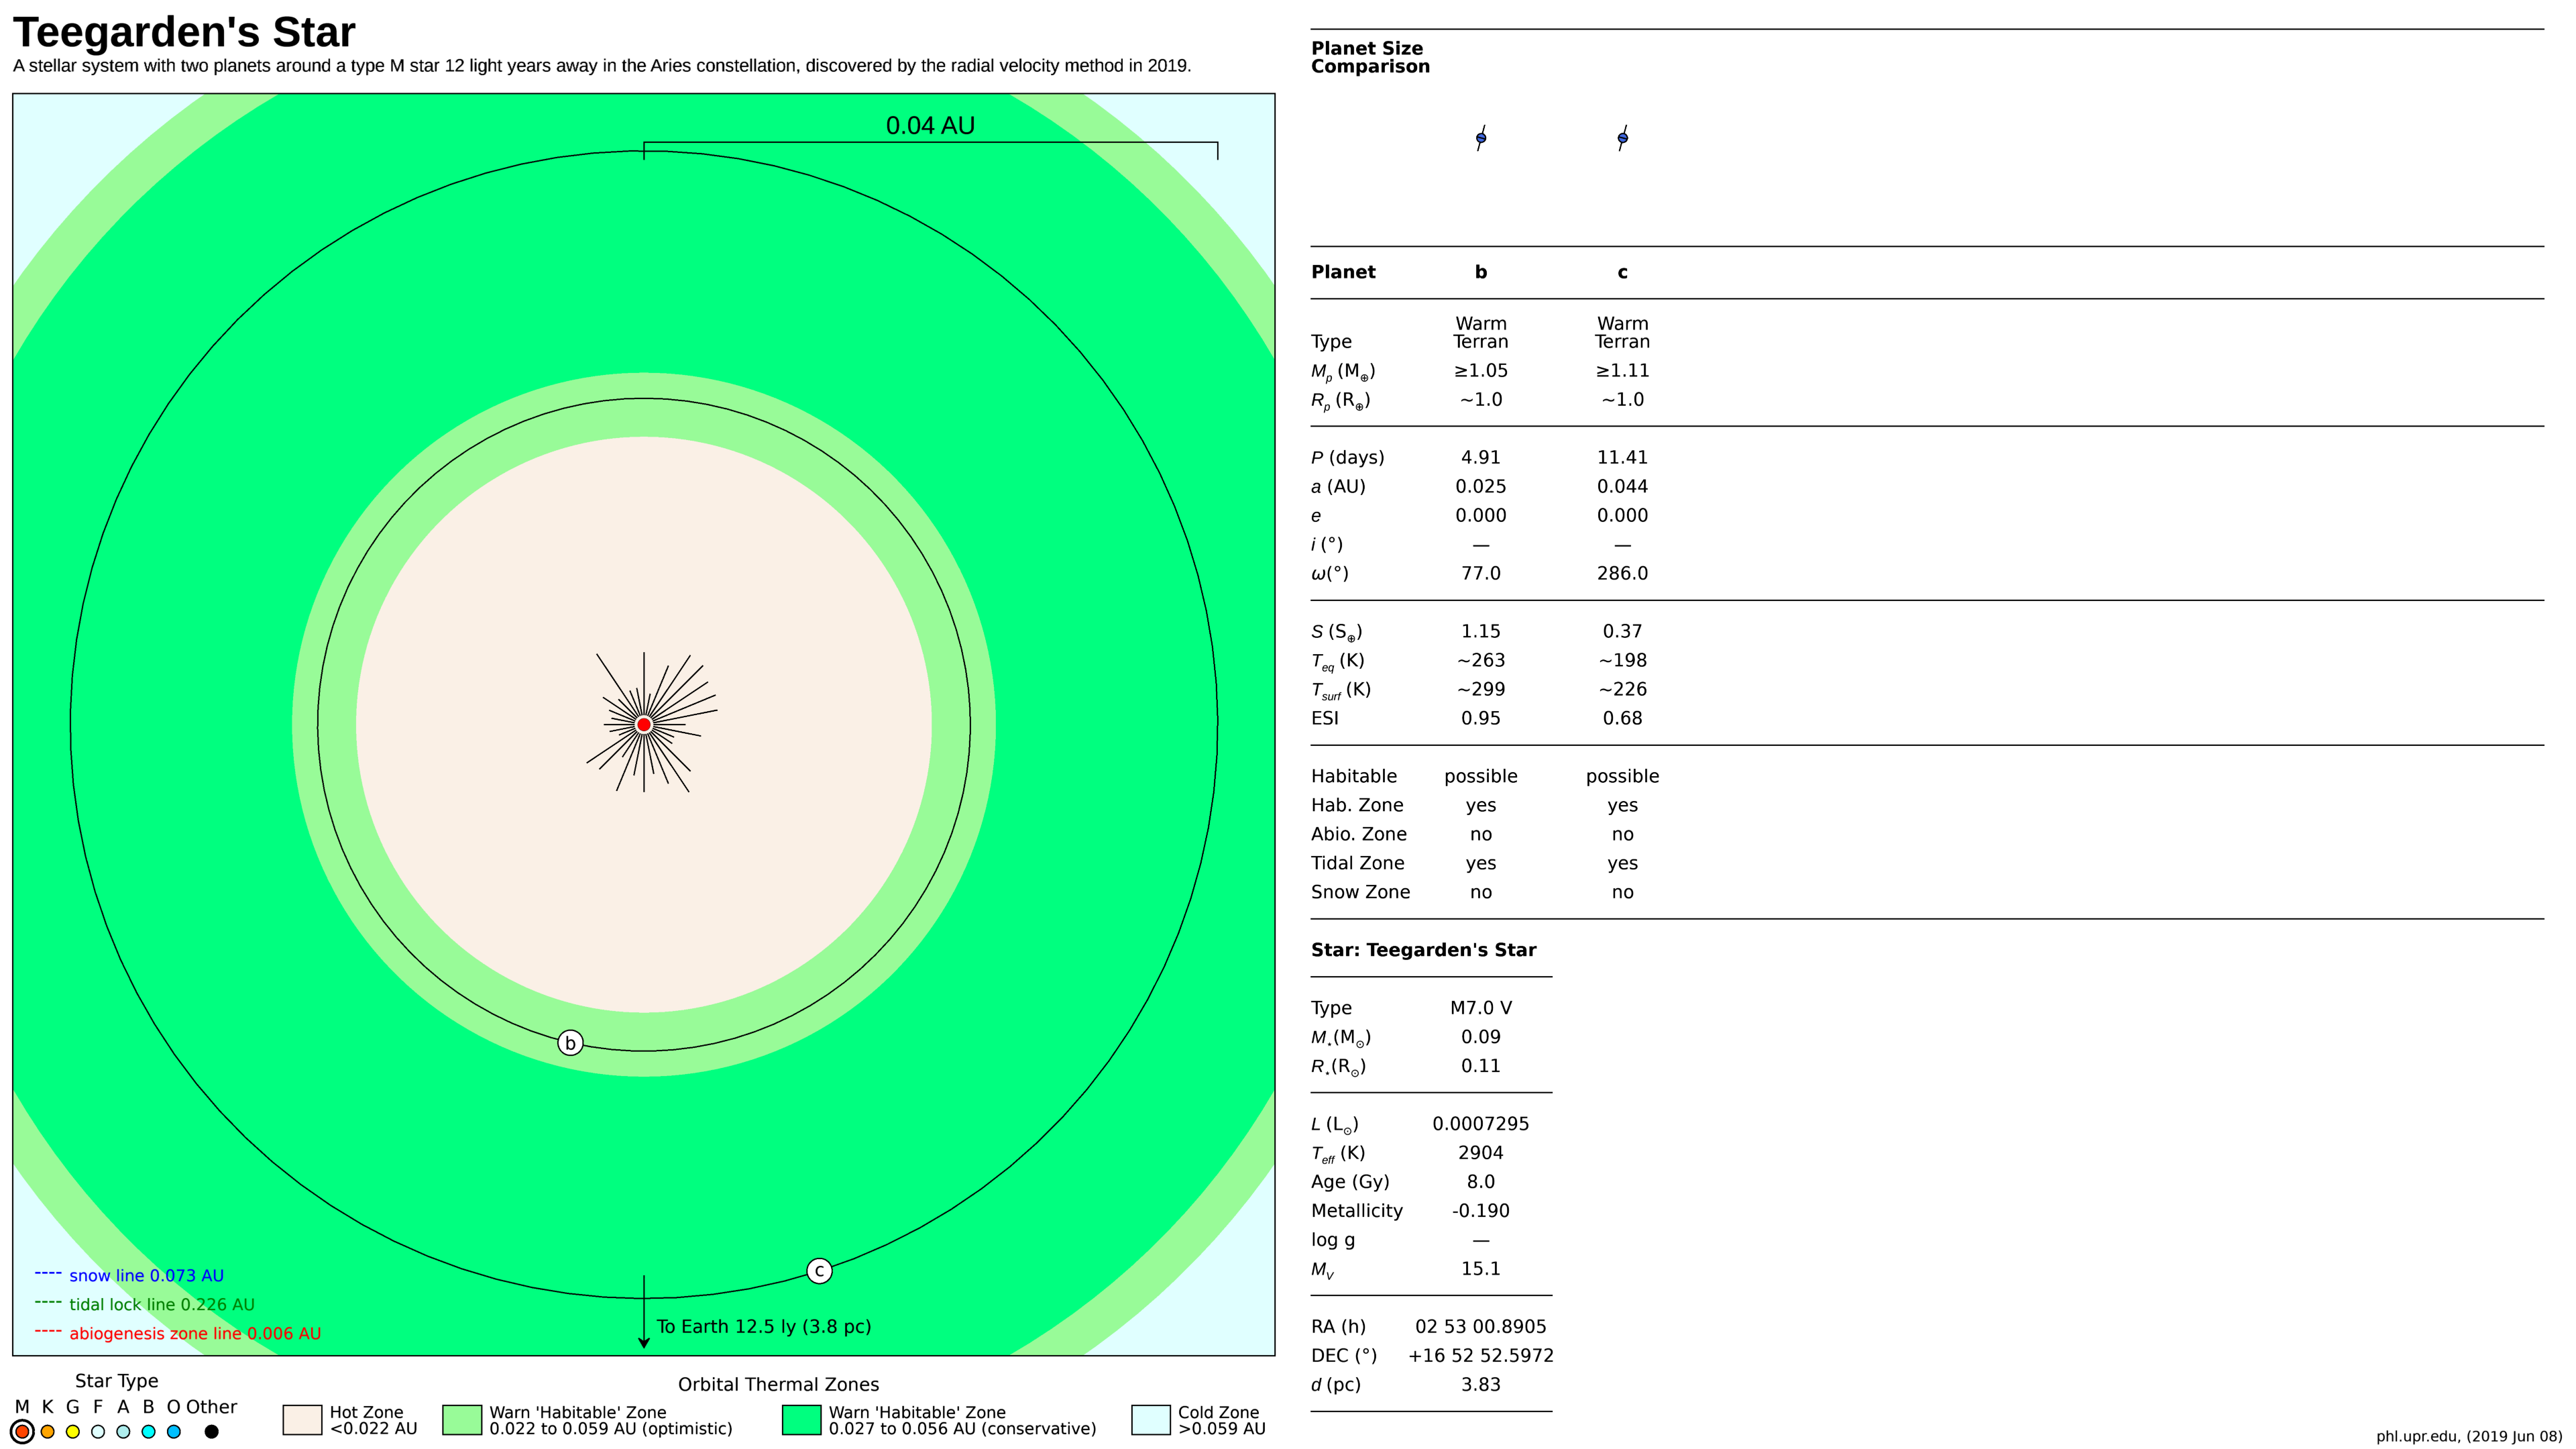Screen dimensions: 2576x1449
Task: Click planet b marker on inner orbit
Action: click(571, 1042)
